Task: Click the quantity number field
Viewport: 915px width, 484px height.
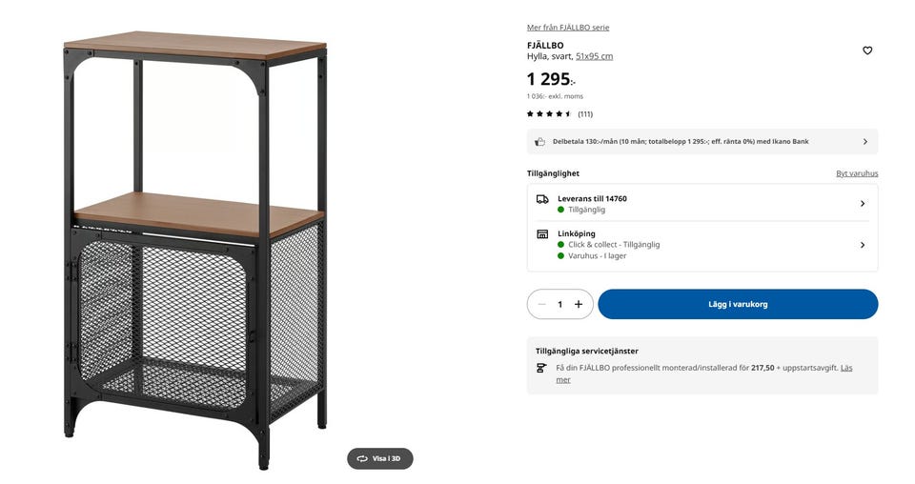Action: (x=560, y=305)
